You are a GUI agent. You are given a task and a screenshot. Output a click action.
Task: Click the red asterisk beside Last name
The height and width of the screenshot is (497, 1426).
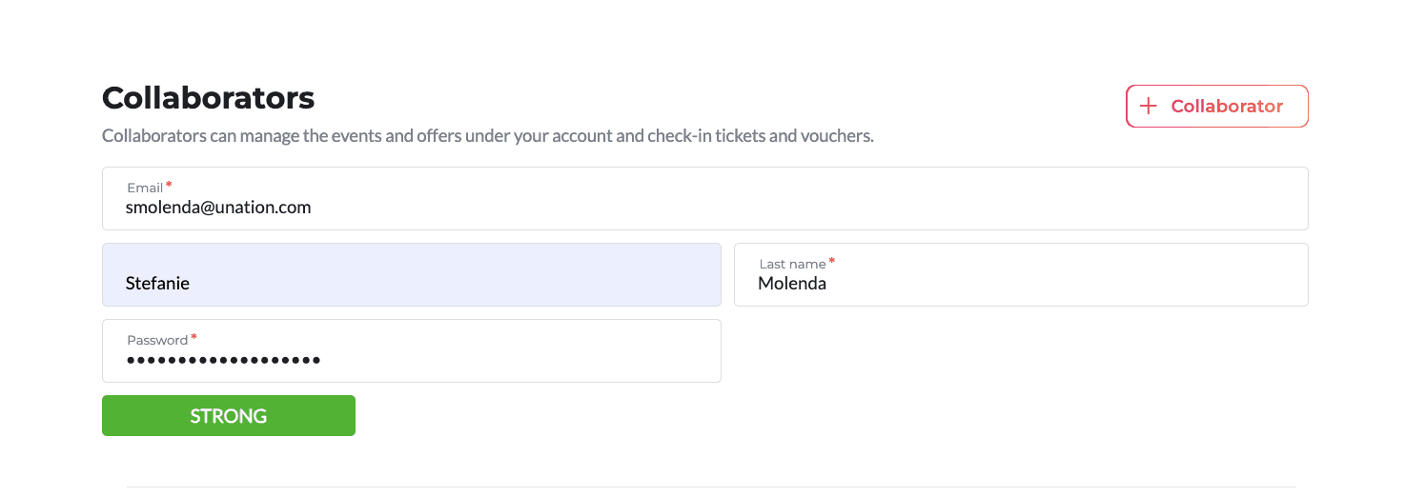[831, 261]
